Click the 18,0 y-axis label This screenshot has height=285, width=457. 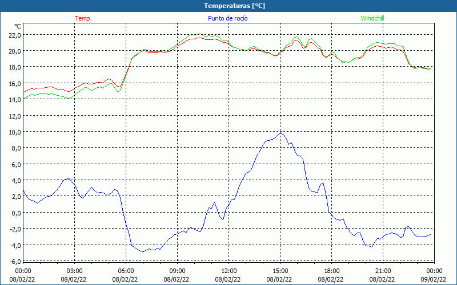[x=15, y=67]
